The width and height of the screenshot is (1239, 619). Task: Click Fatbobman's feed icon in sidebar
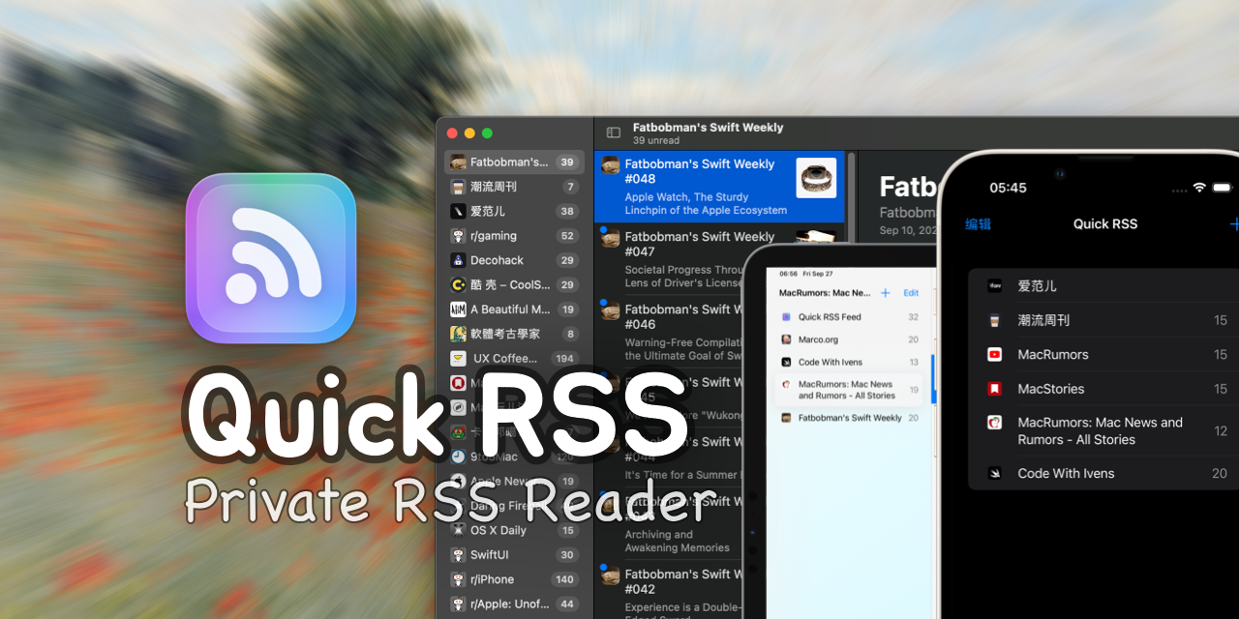[458, 162]
